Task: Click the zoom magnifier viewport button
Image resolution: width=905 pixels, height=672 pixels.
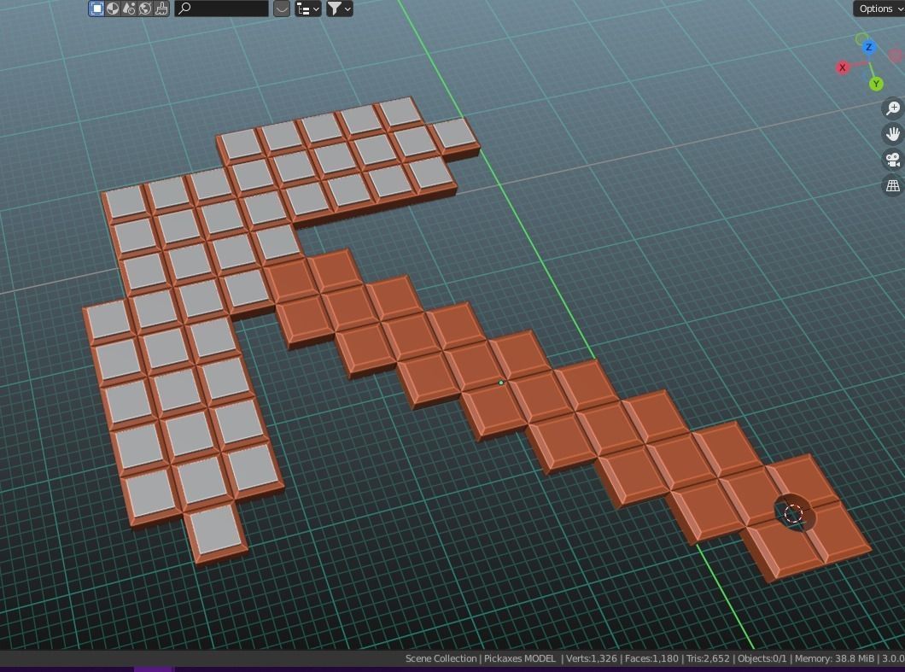Action: [893, 108]
